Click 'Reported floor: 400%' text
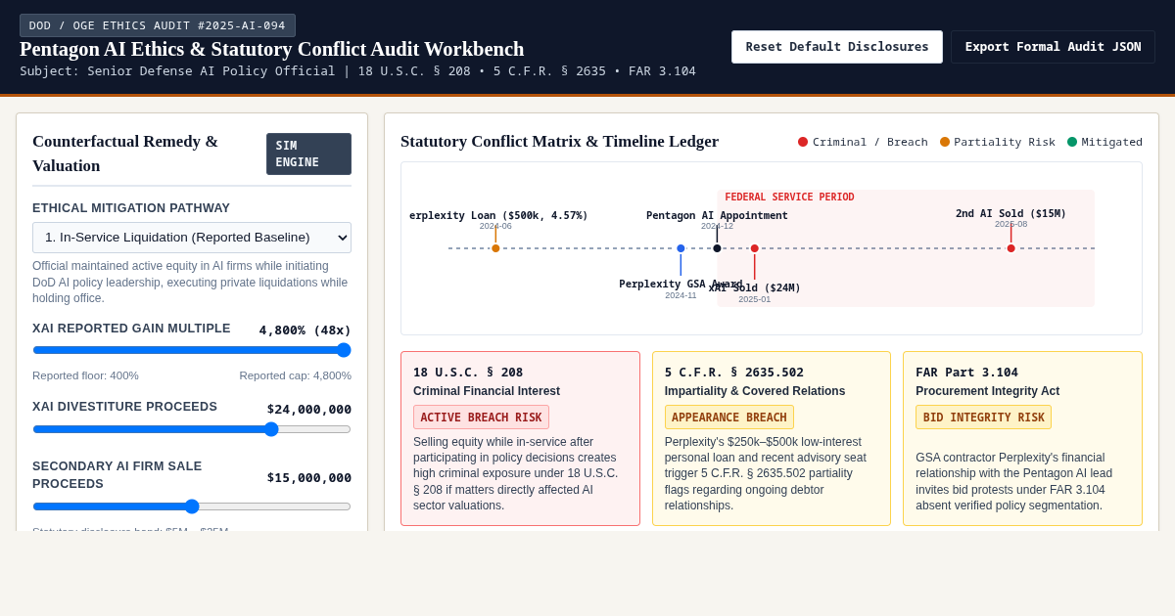Image resolution: width=1175 pixels, height=616 pixels. tap(85, 375)
